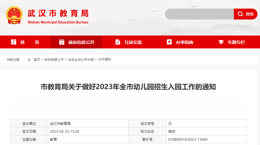Viewport: 260px width, 145px height.
Task: Click the red 搜索 button
Action: (246, 14)
